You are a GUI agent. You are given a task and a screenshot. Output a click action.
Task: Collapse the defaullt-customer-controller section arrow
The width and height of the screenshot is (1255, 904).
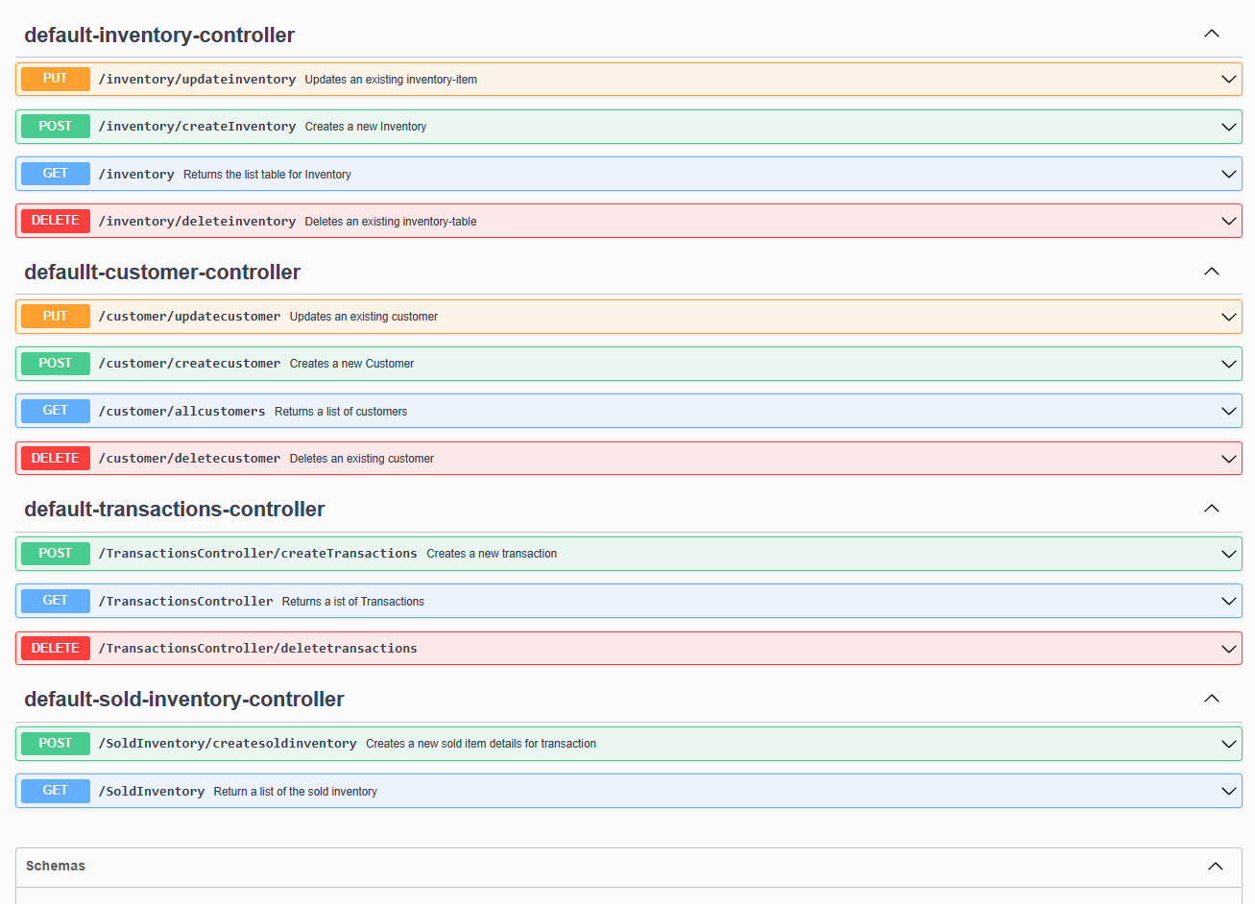click(1211, 272)
